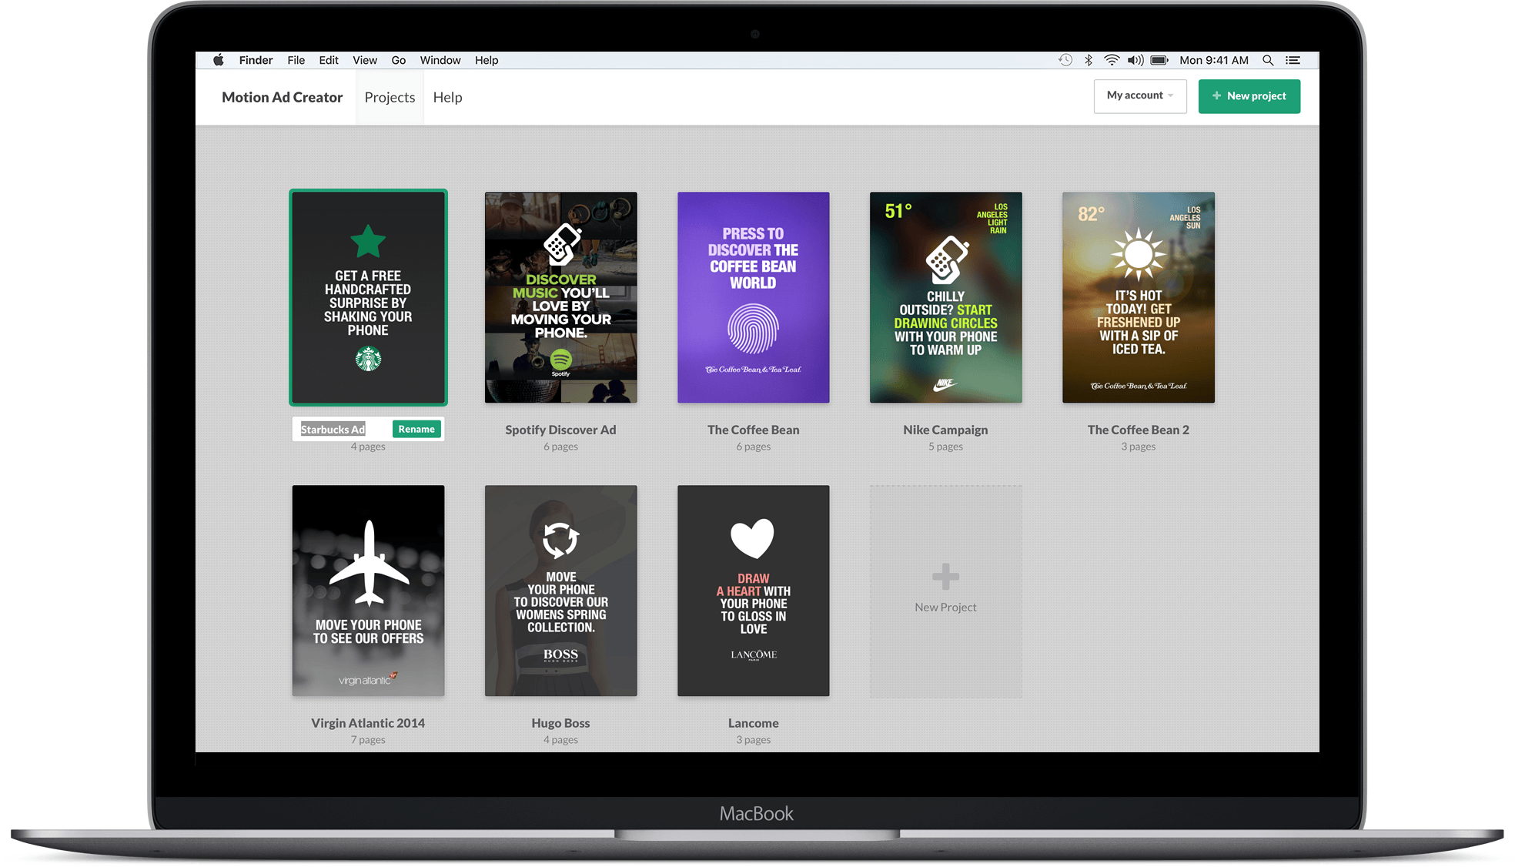Open Notification Center list icon
Viewport: 1515px width, 867px height.
(x=1293, y=60)
